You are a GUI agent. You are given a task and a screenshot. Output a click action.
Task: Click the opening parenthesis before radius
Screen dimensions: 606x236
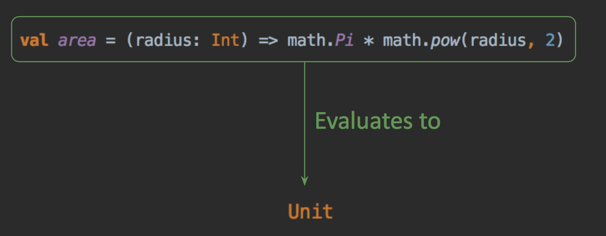pyautogui.click(x=130, y=40)
